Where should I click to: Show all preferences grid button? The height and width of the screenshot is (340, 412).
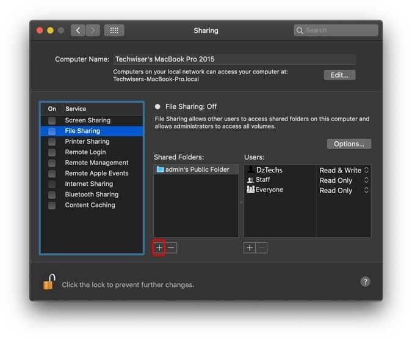click(114, 31)
